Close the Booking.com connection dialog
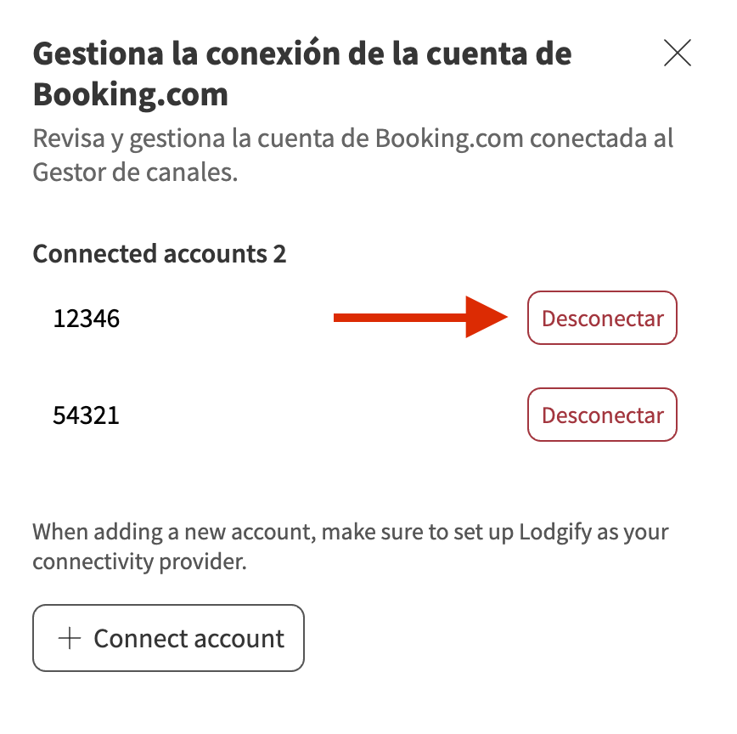The width and height of the screenshot is (737, 734). point(677,54)
